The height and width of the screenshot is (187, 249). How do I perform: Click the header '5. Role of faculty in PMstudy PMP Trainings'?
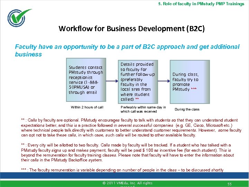201,4
